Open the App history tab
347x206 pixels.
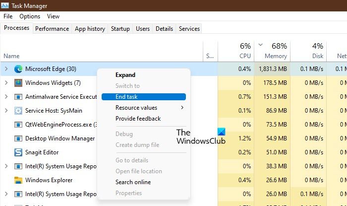(90, 29)
